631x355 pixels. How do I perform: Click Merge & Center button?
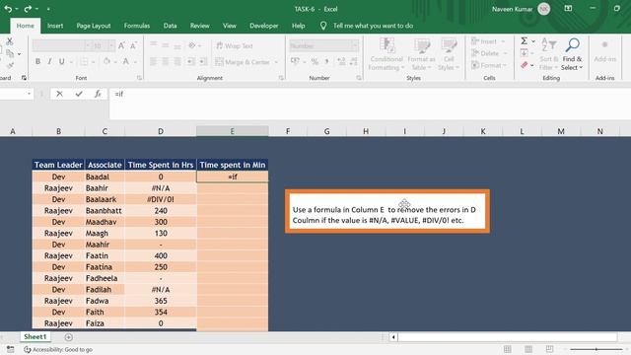[243, 62]
